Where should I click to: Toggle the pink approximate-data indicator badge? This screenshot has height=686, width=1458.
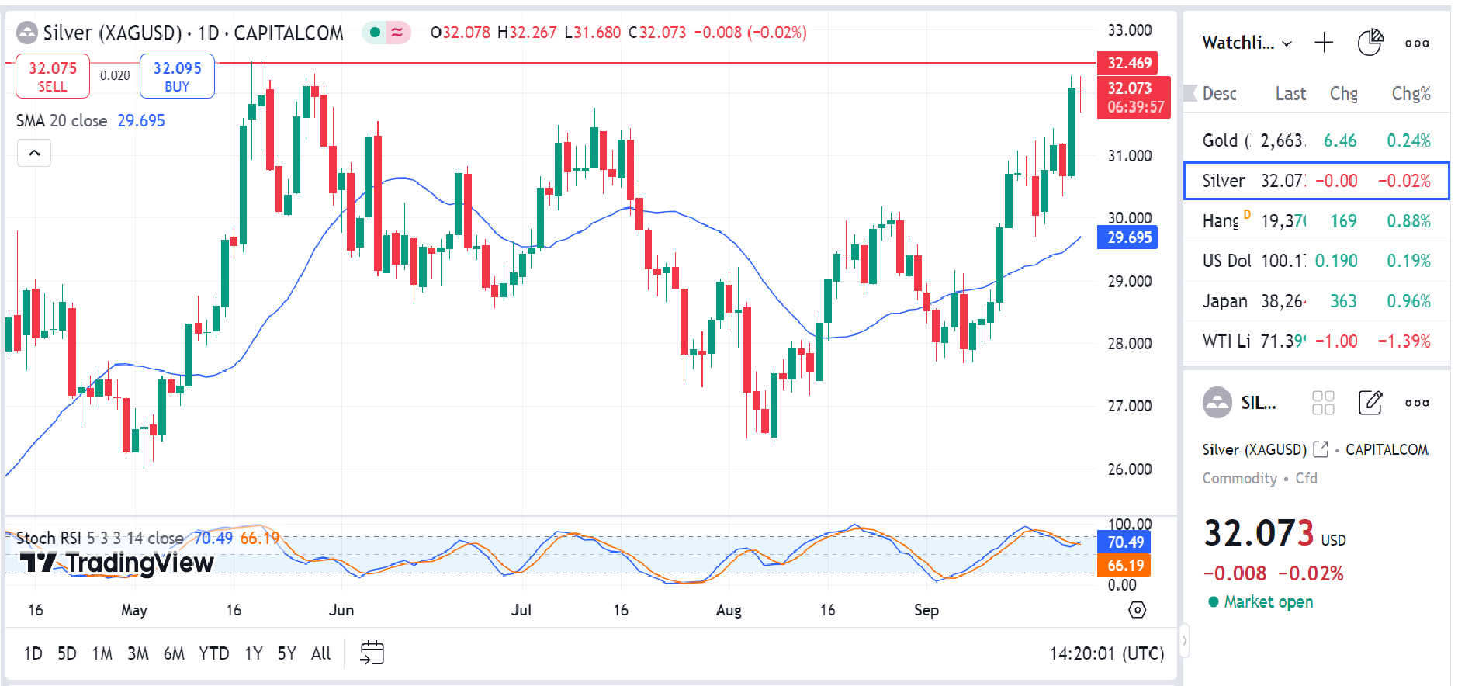click(x=397, y=33)
